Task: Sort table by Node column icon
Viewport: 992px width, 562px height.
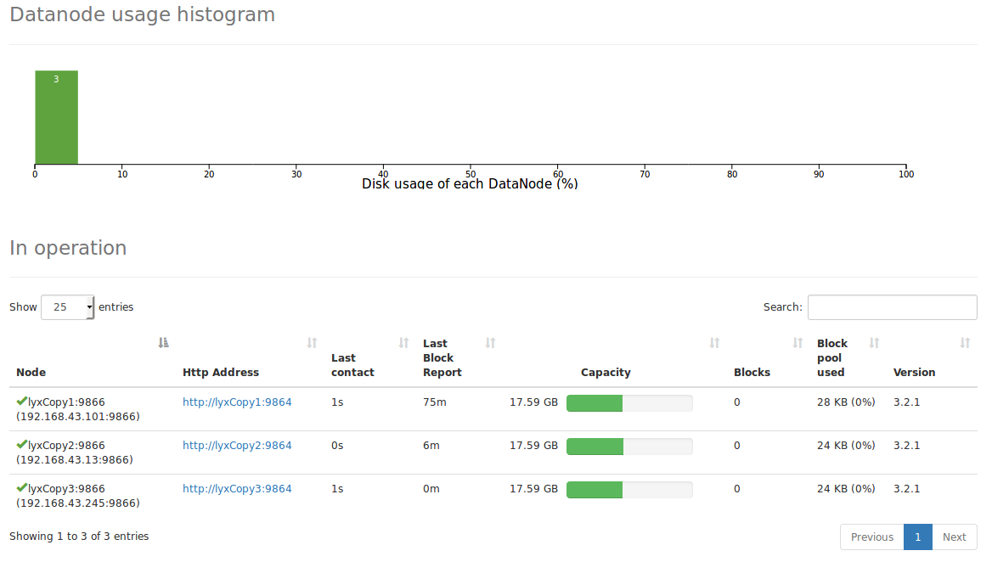Action: (164, 343)
